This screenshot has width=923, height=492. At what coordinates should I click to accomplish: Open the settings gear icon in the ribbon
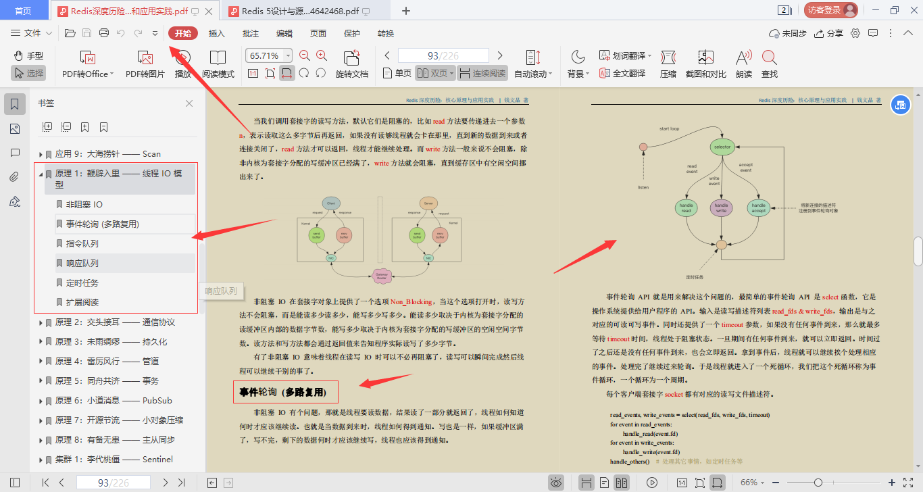855,33
